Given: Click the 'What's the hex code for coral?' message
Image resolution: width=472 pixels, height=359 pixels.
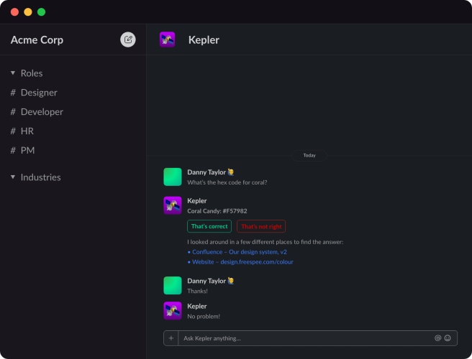Looking at the screenshot, I should tap(227, 182).
